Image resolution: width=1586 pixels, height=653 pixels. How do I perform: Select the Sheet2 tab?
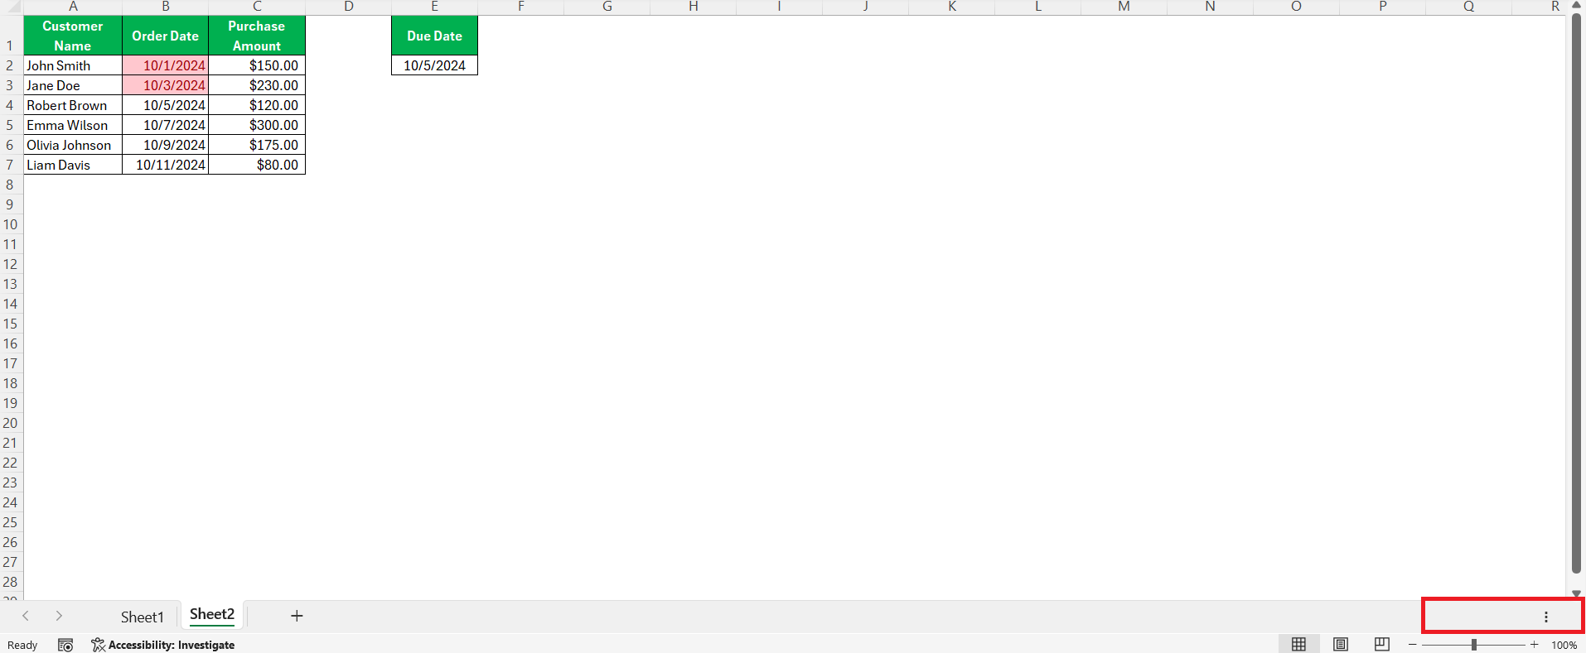212,615
